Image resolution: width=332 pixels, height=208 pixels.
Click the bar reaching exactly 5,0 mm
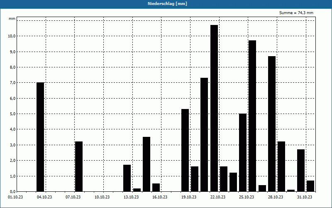pyautogui.click(x=243, y=153)
